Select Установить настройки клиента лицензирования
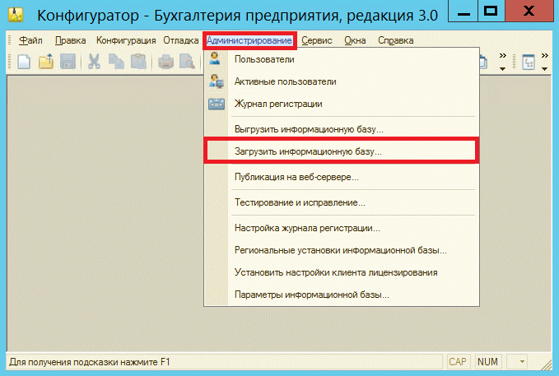Image resolution: width=559 pixels, height=376 pixels. tap(342, 272)
